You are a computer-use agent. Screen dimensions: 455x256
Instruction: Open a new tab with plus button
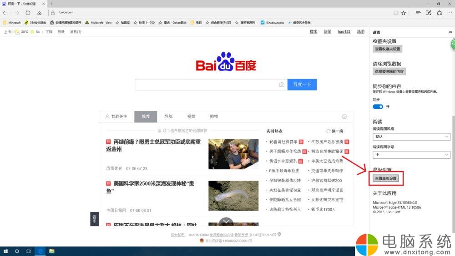pyautogui.click(x=51, y=4)
